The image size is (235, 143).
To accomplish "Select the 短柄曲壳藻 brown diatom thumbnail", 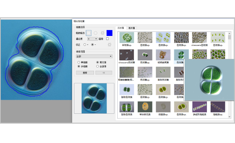I will [163, 55].
